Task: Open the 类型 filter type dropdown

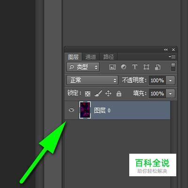Action: pyautogui.click(x=83, y=67)
